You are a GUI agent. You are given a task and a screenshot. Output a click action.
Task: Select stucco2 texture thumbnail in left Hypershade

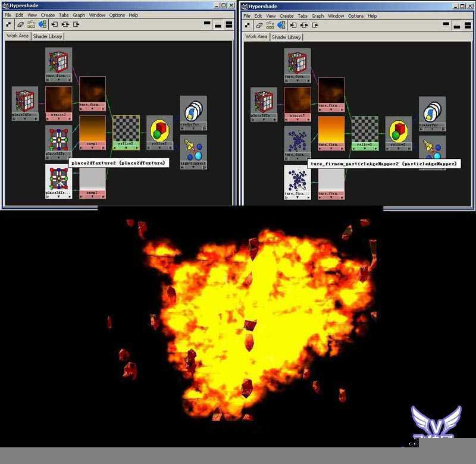[x=58, y=99]
